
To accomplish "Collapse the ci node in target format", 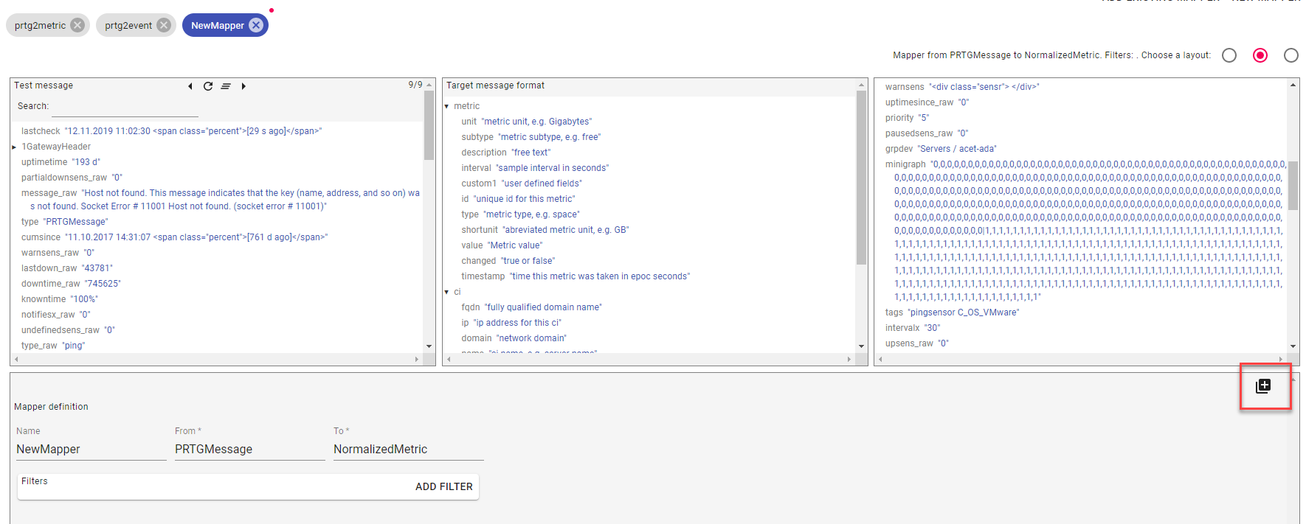I will click(447, 292).
